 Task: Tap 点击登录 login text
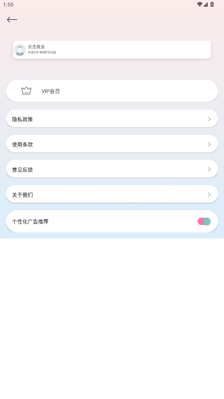36,47
